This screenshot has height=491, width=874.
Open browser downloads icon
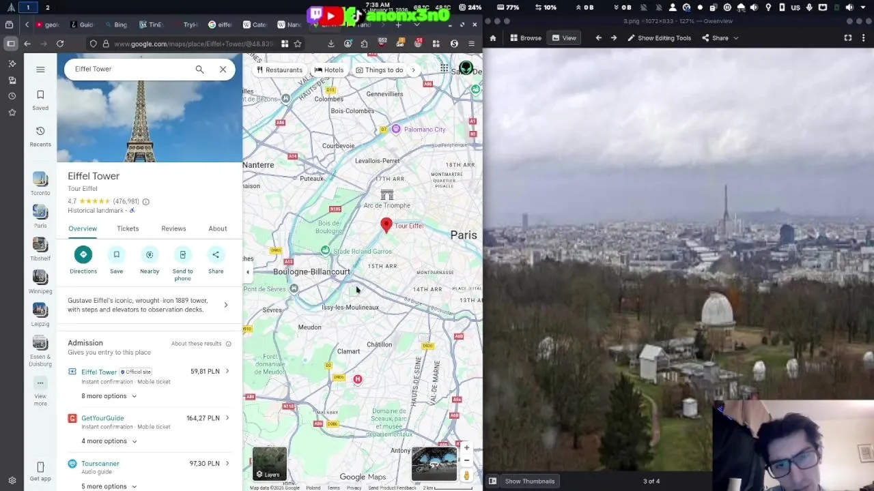pyautogui.click(x=331, y=44)
